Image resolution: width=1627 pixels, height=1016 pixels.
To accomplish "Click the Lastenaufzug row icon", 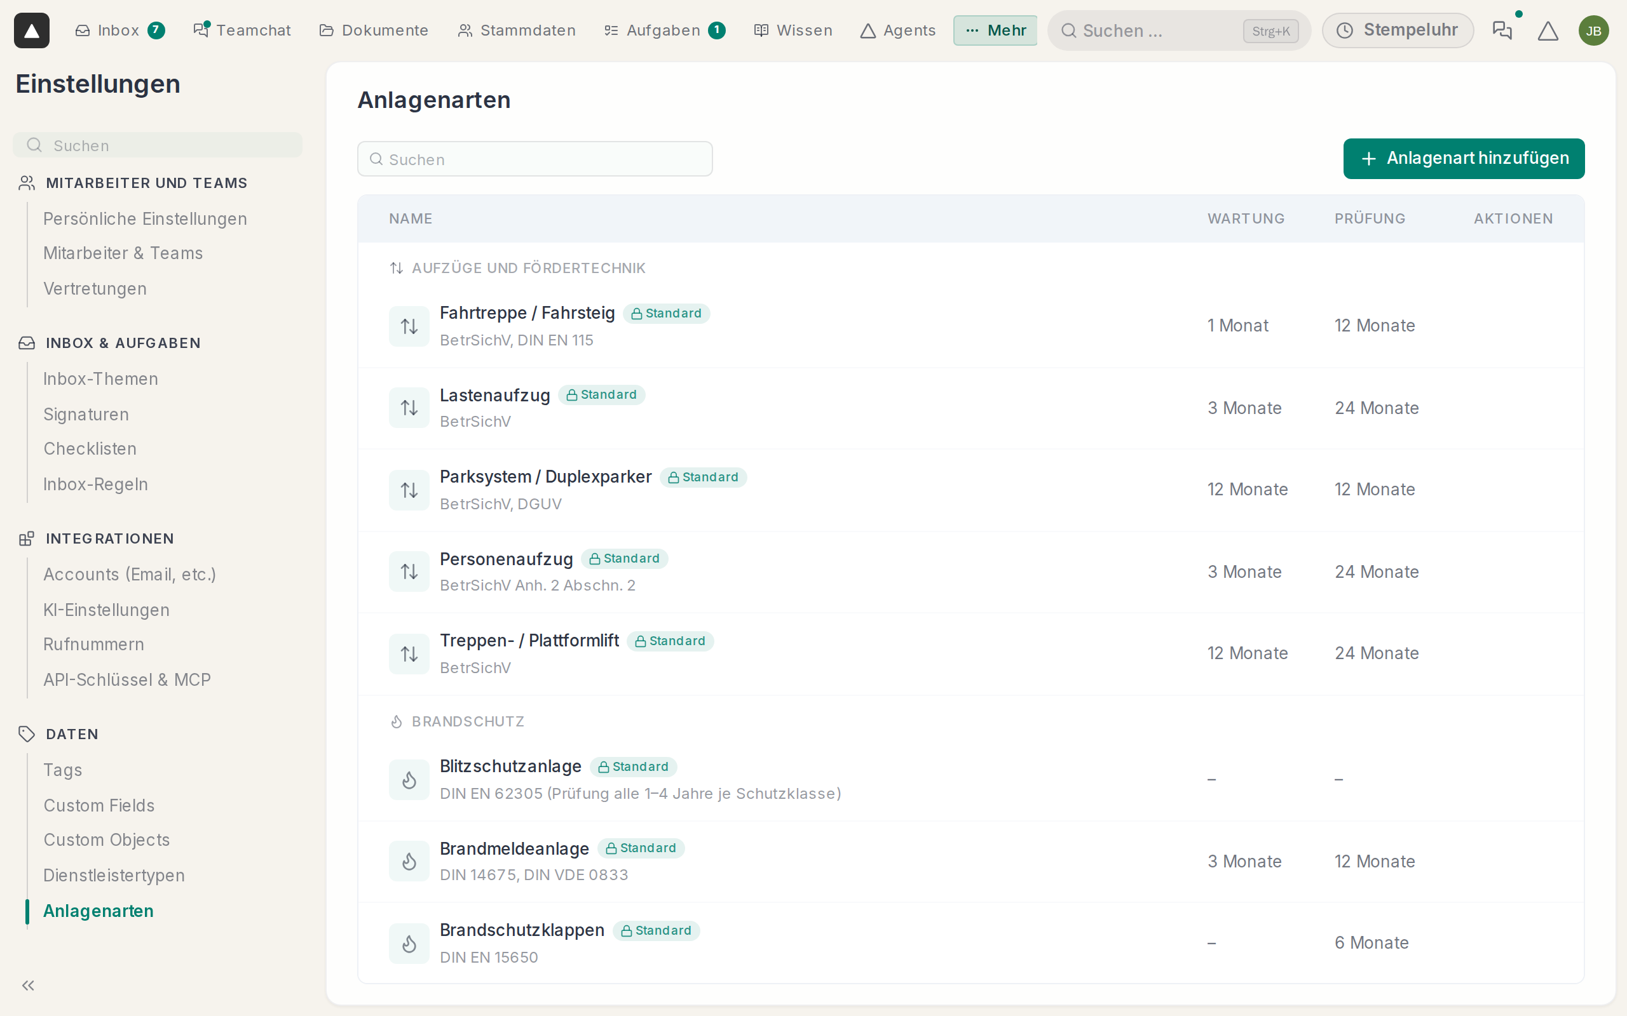I will (x=409, y=408).
